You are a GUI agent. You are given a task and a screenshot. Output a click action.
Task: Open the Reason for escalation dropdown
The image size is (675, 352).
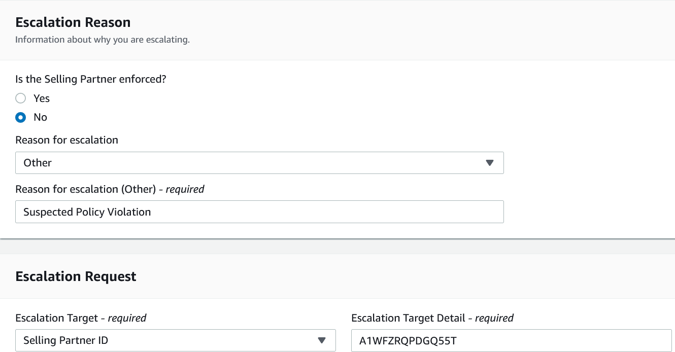259,163
